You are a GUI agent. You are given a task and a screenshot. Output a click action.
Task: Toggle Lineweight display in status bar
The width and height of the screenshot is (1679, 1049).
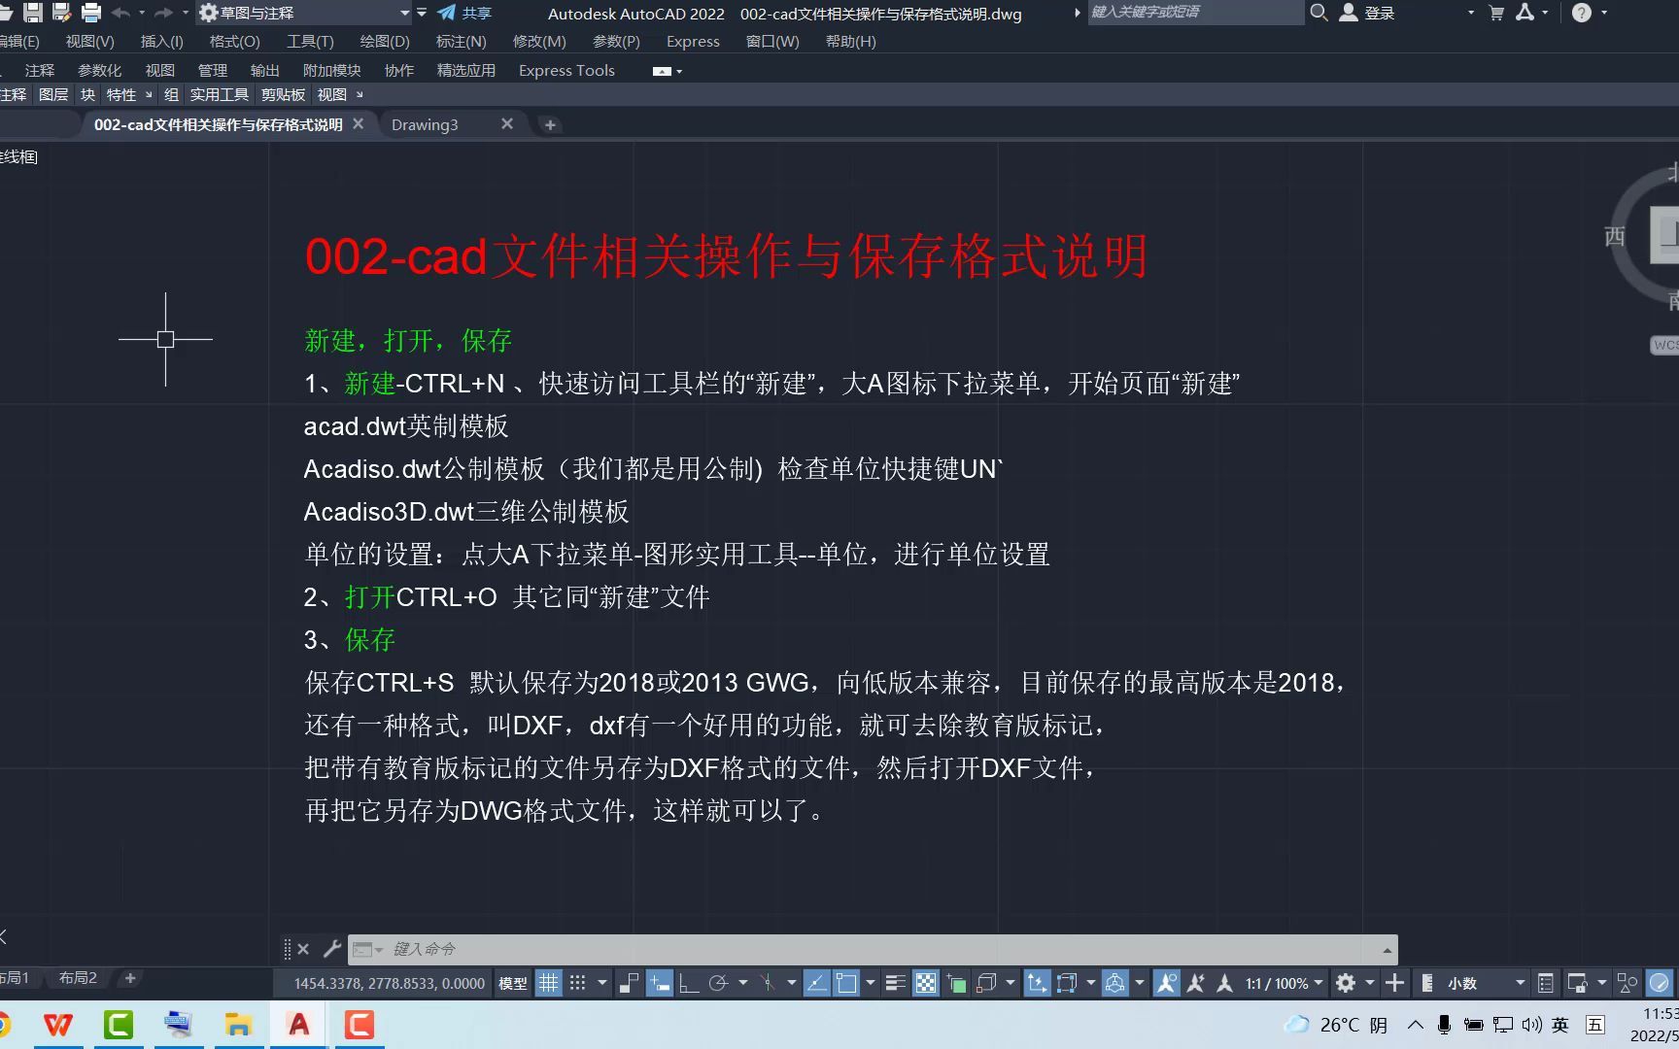(x=896, y=983)
